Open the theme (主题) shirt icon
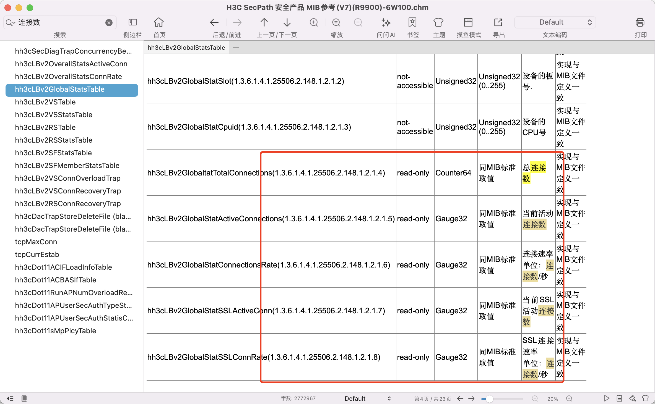Screen dimensions: 655x404 point(438,22)
